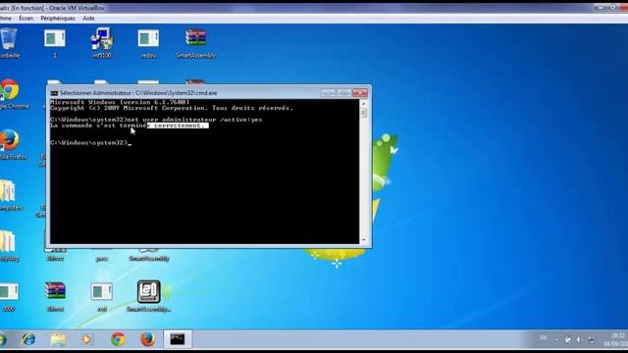Screen dimensions: 628x353
Task: Open Windows Media Player from the taskbar
Action: coord(87,339)
